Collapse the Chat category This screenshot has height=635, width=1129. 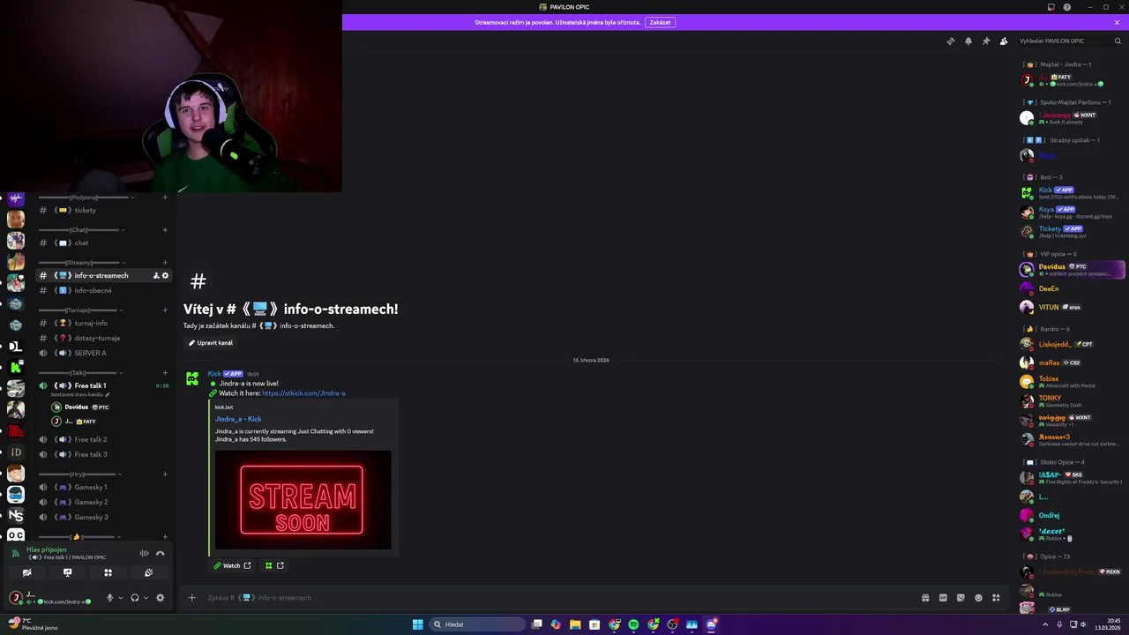82,230
